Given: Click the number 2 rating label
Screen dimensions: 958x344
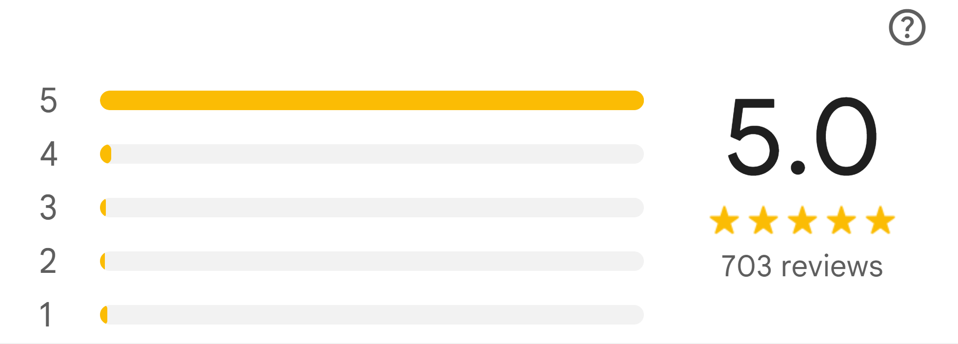Looking at the screenshot, I should (48, 261).
